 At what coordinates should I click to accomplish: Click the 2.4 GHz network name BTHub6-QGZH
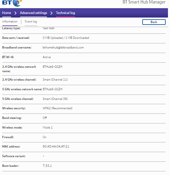click(52, 67)
